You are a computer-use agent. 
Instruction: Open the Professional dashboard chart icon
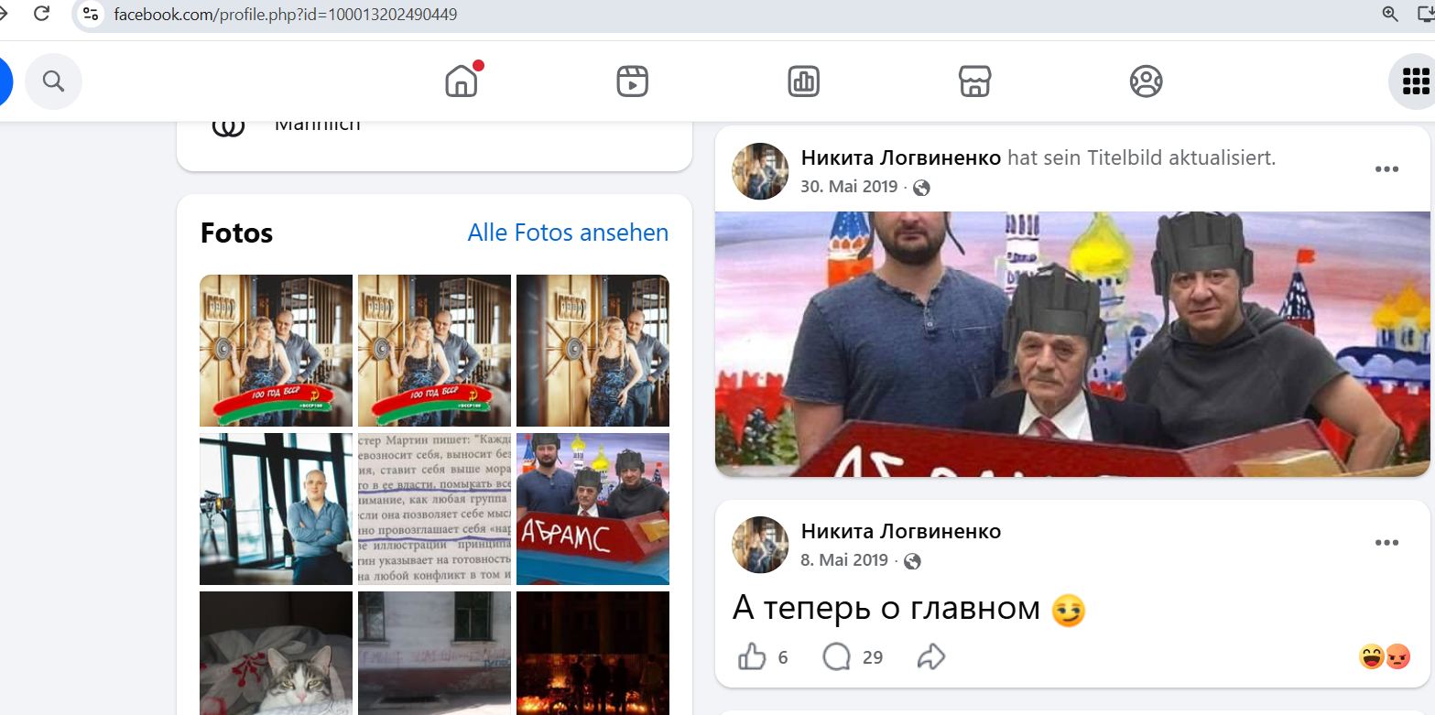804,81
